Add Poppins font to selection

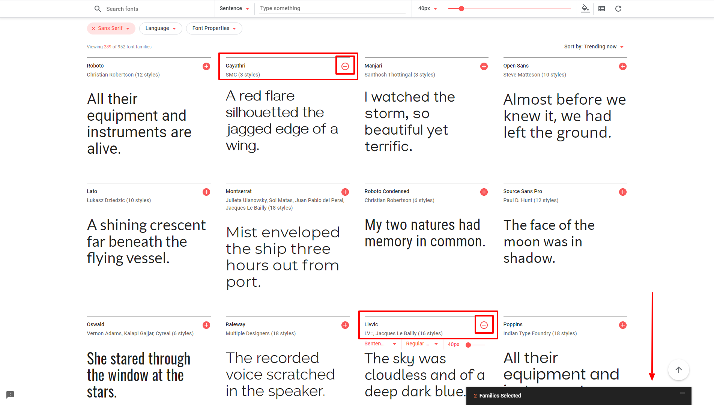pyautogui.click(x=623, y=325)
